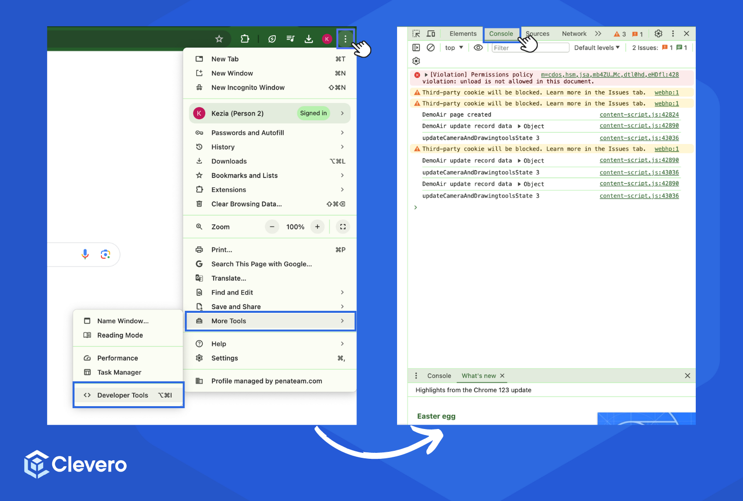Open console settings gear below the toolbar
This screenshot has height=501, width=743.
416,61
